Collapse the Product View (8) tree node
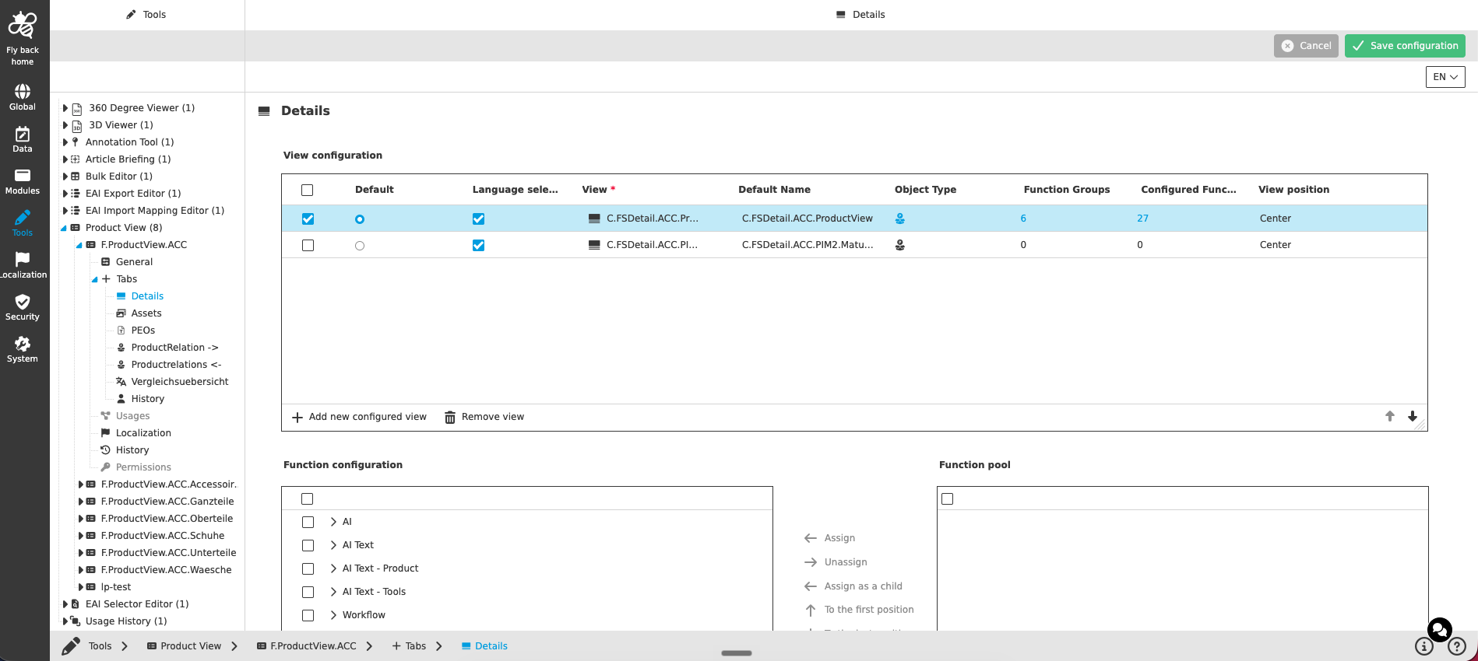Screen dimensions: 1478x661 [x=64, y=228]
